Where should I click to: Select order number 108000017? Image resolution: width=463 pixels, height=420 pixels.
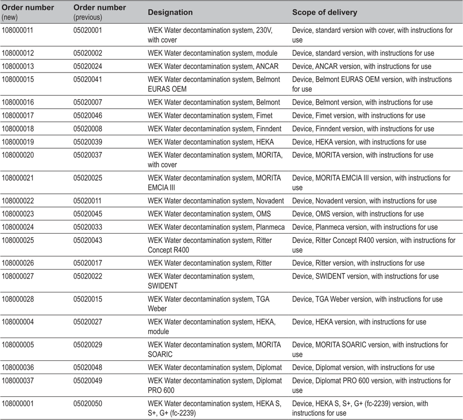coord(17,116)
